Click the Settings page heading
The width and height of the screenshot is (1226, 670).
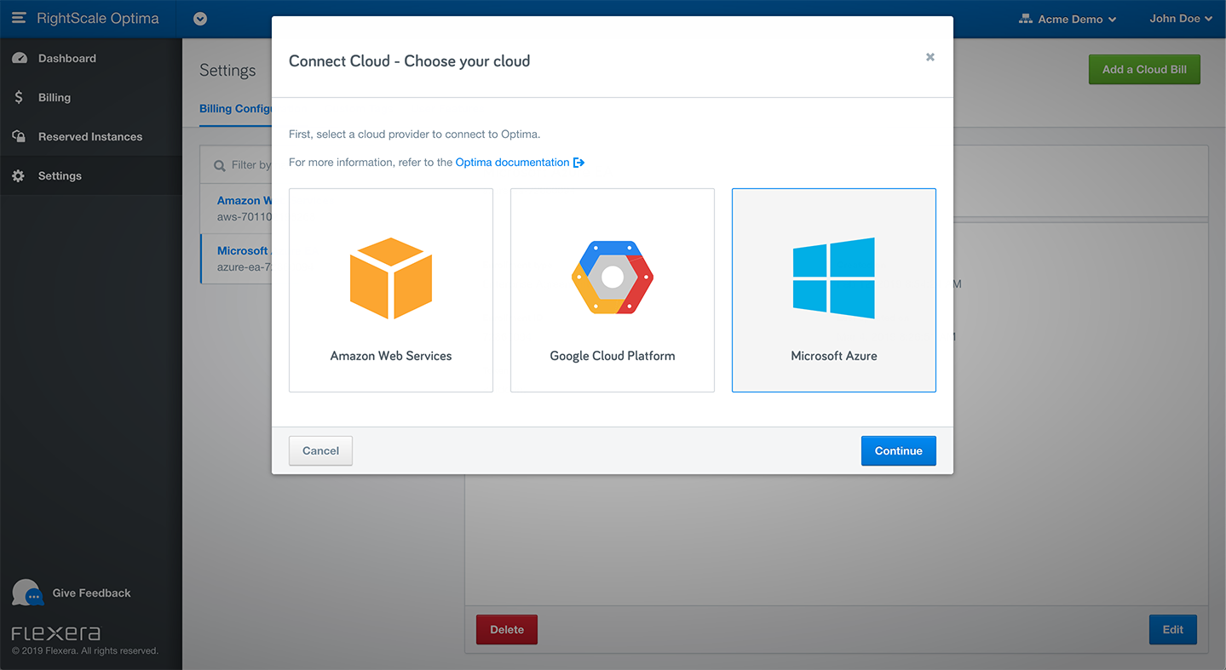227,71
